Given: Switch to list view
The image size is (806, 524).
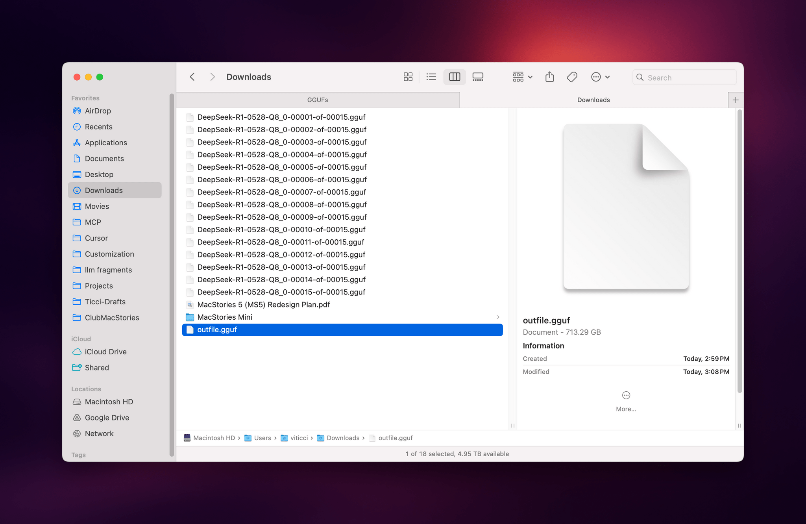Looking at the screenshot, I should (x=431, y=77).
